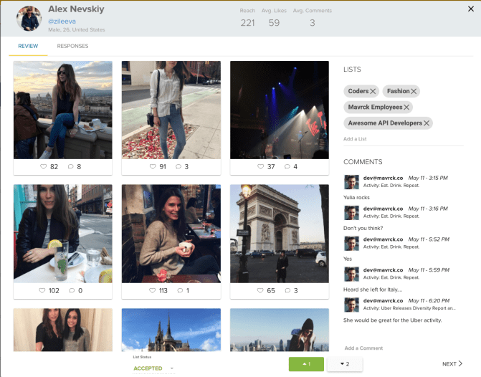Click the Avg. Likes value 59
The image size is (481, 377).
click(274, 23)
